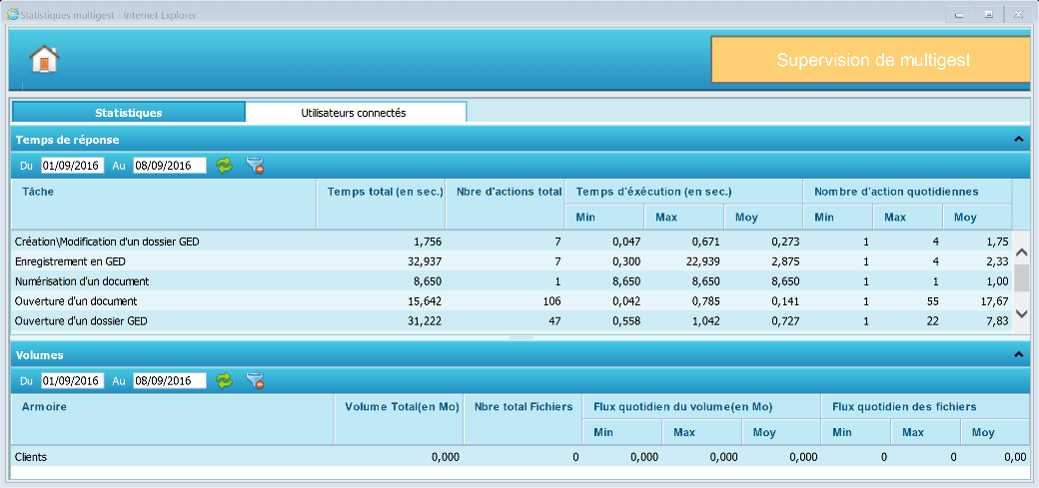Sort by the Tâche column header

pyautogui.click(x=38, y=191)
